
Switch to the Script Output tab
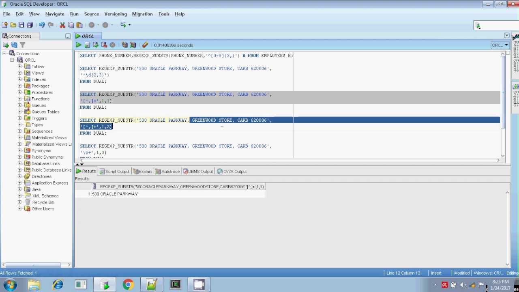click(x=114, y=172)
